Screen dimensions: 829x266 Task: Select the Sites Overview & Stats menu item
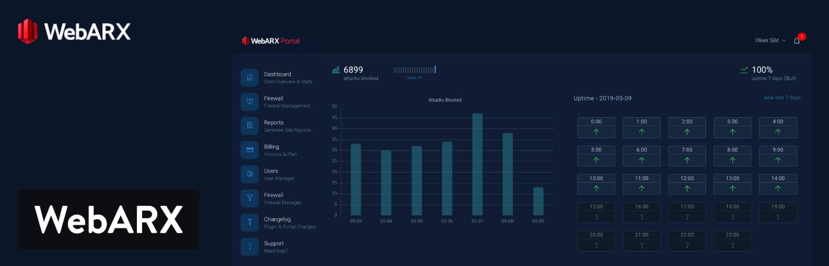(x=288, y=82)
